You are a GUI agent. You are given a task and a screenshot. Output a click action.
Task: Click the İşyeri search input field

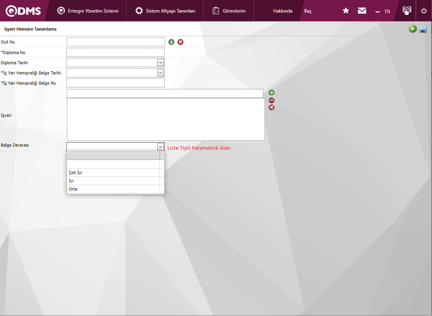click(x=165, y=93)
